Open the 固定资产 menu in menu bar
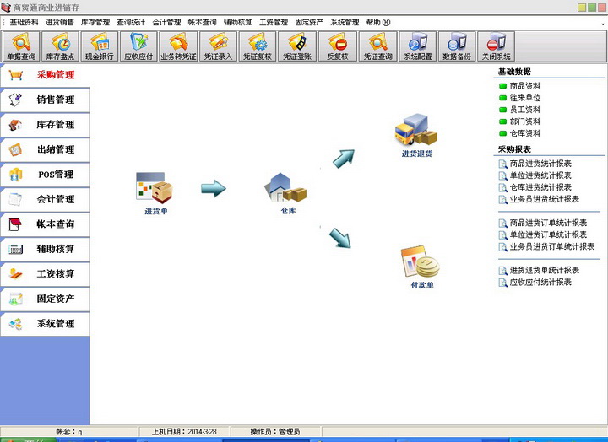Screen dimensions: 608x442 tap(309, 23)
